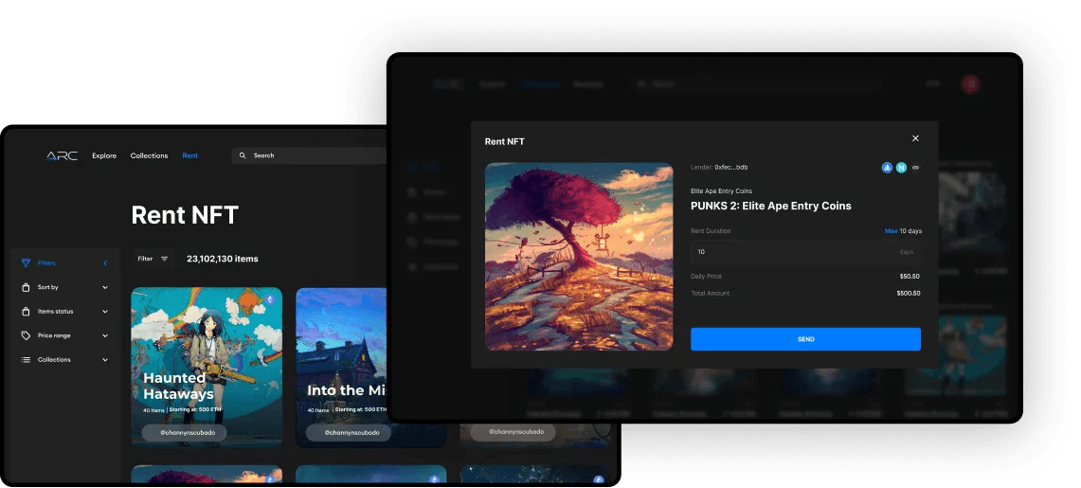Click the teal N icon in dialog
The height and width of the screenshot is (488, 1081).
click(901, 168)
